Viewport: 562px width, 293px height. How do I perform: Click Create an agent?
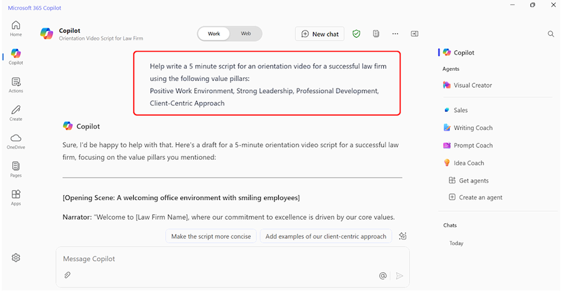(x=475, y=197)
